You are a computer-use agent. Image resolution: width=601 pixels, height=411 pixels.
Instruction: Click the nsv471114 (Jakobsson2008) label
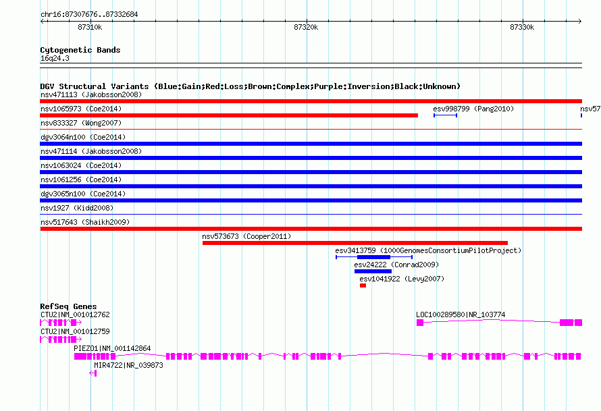click(91, 151)
